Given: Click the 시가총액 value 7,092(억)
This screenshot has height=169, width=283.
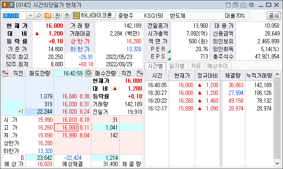Looking at the screenshot, I should 197,33.
